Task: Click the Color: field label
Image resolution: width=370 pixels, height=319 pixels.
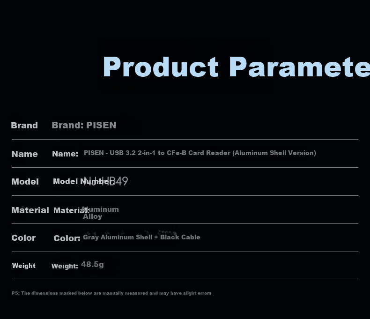Action: click(67, 238)
